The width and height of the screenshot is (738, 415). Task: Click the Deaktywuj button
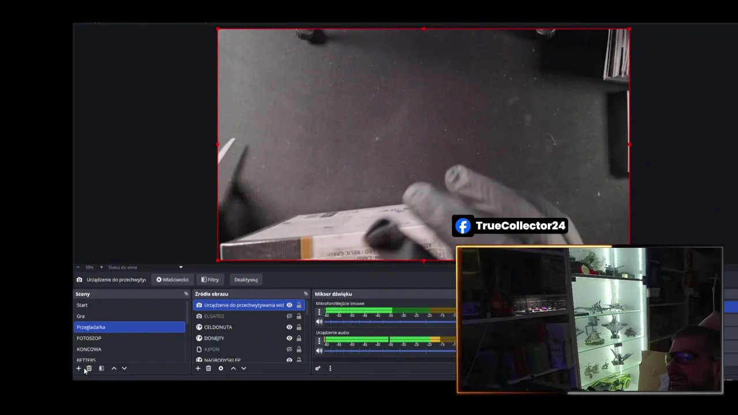click(246, 280)
